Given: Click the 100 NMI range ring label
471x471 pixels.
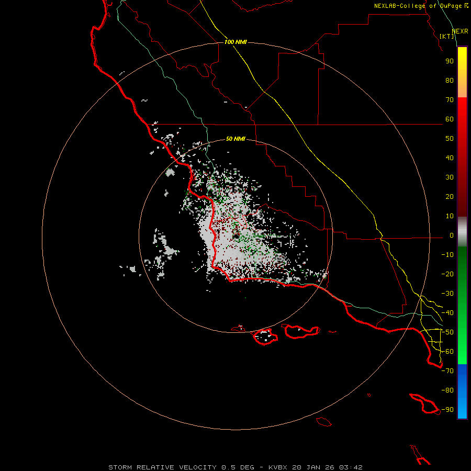Looking at the screenshot, I should [235, 42].
